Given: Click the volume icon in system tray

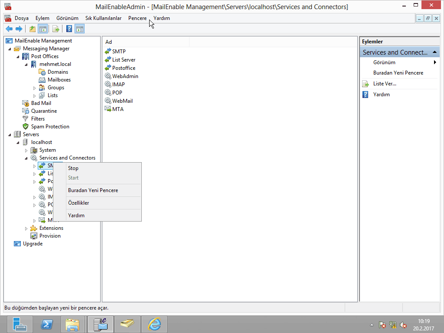Looking at the screenshot, I should (x=403, y=325).
